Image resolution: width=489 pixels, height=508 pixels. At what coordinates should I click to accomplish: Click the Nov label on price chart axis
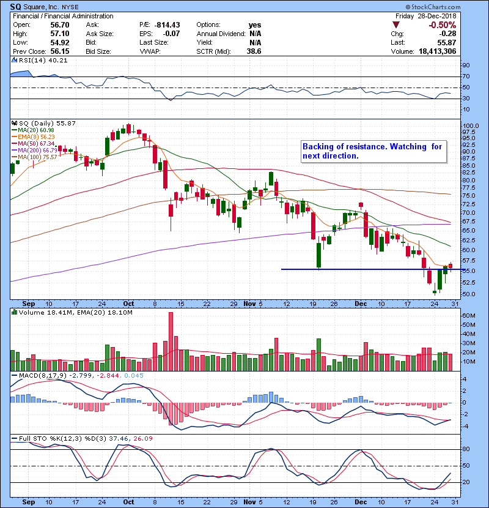pyautogui.click(x=249, y=304)
